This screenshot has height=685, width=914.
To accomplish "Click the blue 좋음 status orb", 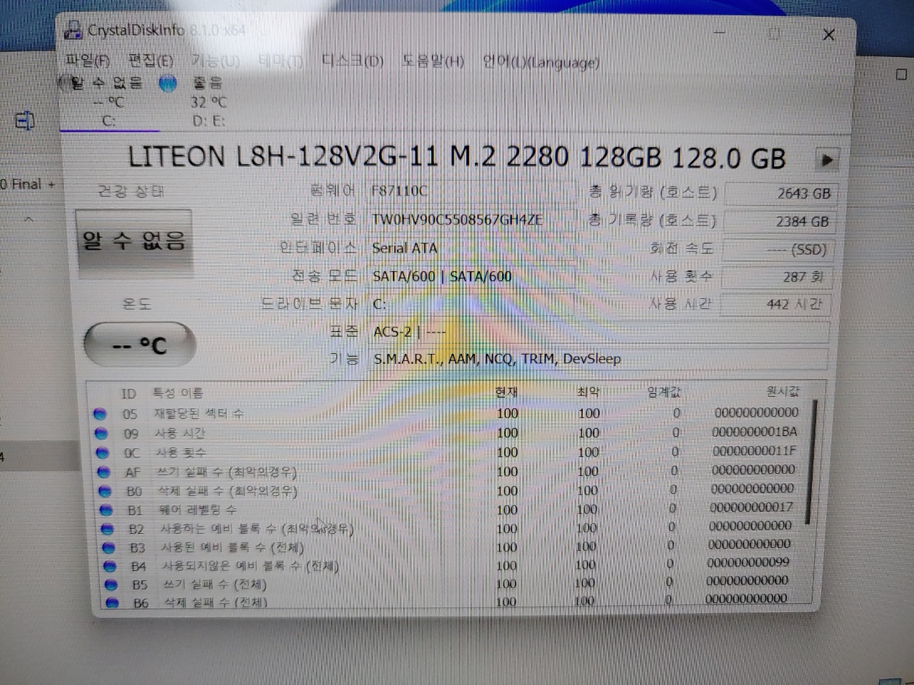I will pos(167,84).
